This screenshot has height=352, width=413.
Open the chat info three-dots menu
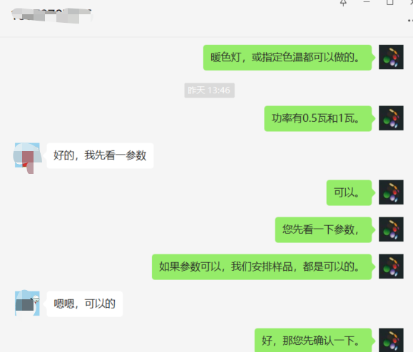[410, 20]
